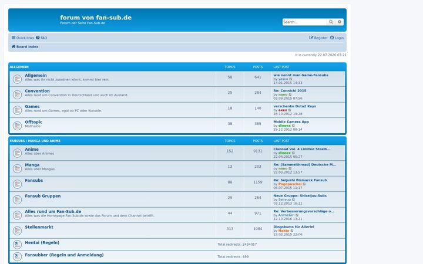The image size is (423, 264).
Task: Open the Offtopic forum
Action: [x=33, y=122]
